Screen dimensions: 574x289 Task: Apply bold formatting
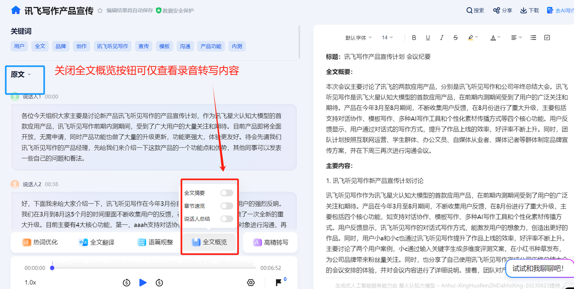(414, 38)
